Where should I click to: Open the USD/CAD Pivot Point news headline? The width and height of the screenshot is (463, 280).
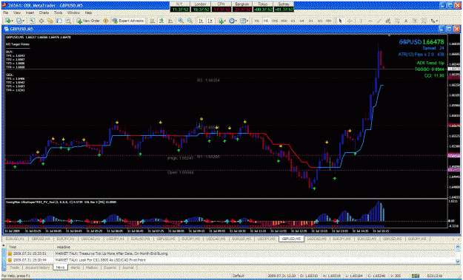[x=101, y=260]
